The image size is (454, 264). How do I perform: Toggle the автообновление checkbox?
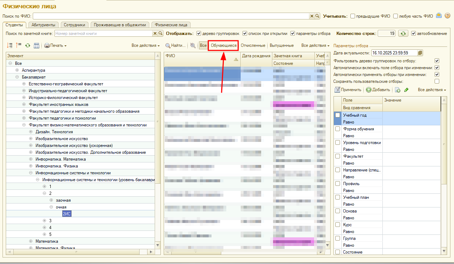pyautogui.click(x=413, y=33)
